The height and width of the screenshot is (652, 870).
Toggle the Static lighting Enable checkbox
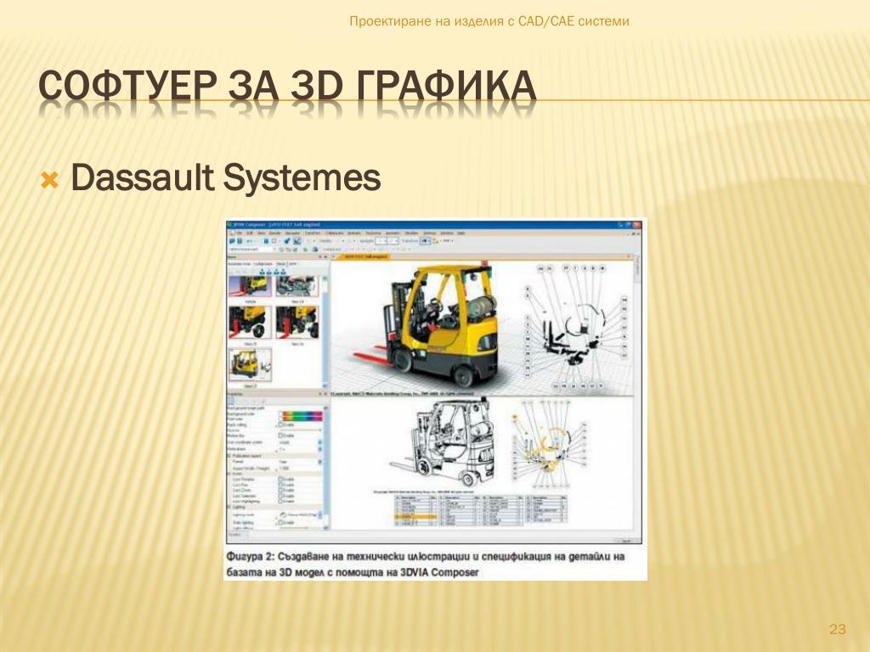[x=280, y=522]
